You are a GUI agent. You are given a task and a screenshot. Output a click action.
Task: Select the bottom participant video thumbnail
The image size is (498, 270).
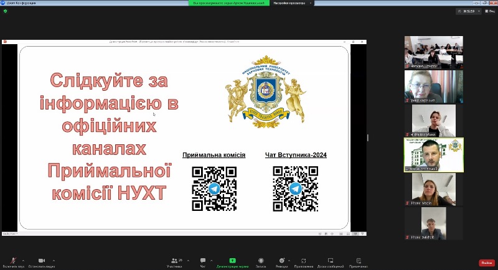tap(433, 223)
